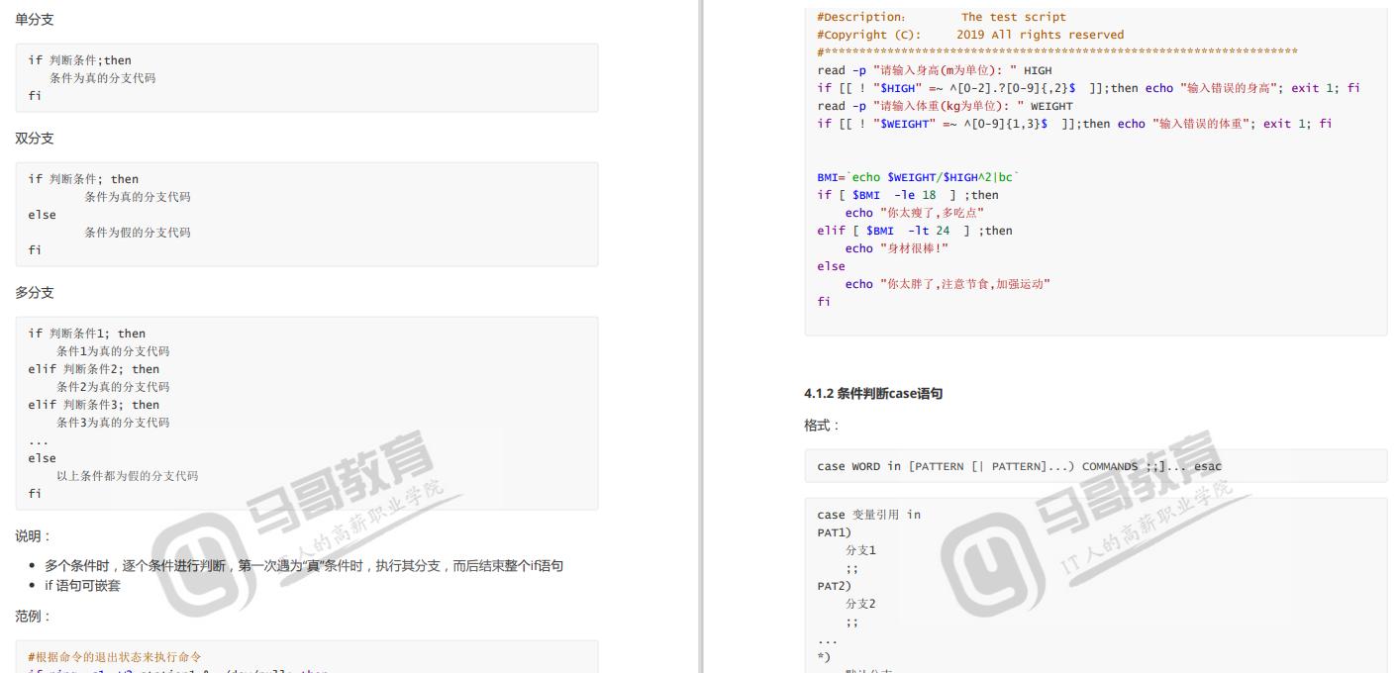Click the line echo '身材很棒!'

[x=897, y=248]
